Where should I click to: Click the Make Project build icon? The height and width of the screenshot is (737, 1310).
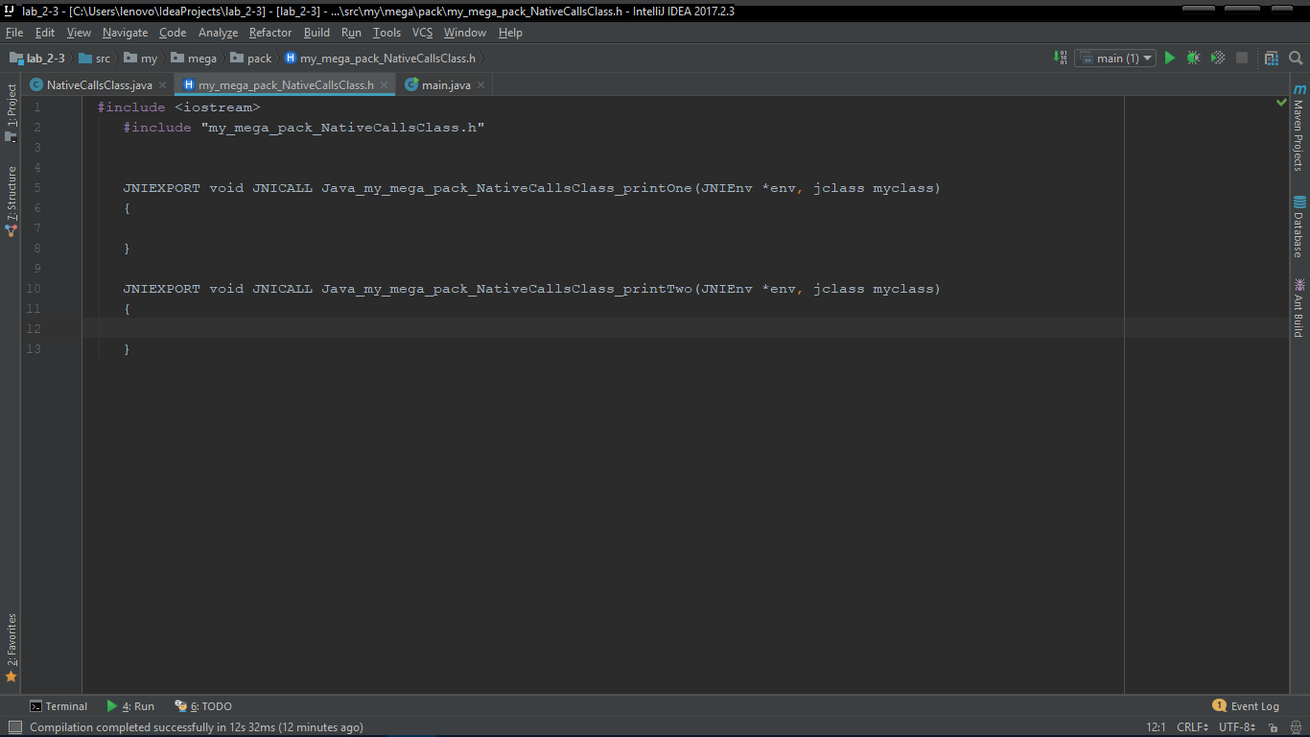click(1061, 58)
